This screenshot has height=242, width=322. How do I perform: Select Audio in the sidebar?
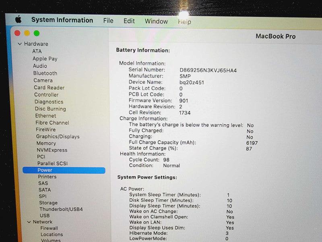(40, 66)
